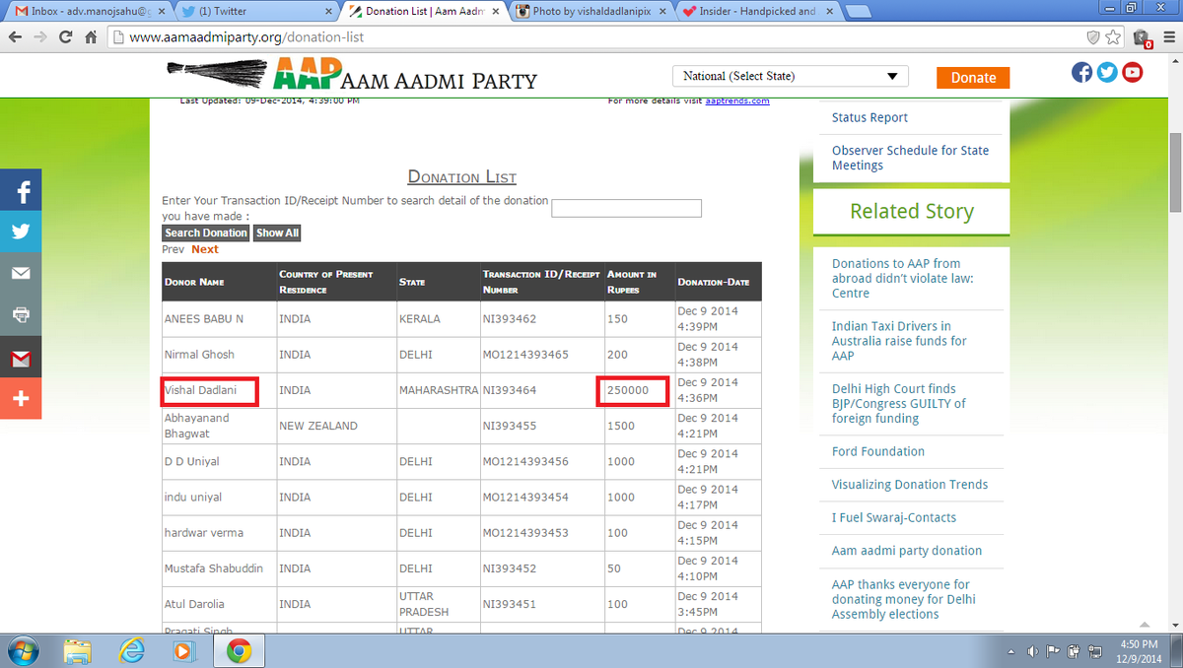Switch to the (1) Twitter tab
This screenshot has width=1183, height=668.
tap(256, 11)
